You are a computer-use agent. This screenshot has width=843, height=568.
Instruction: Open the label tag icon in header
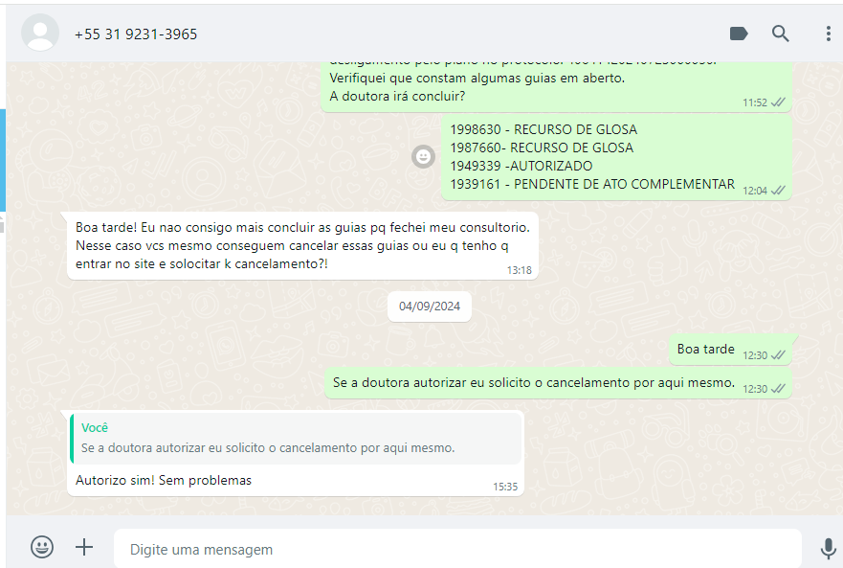tap(739, 34)
